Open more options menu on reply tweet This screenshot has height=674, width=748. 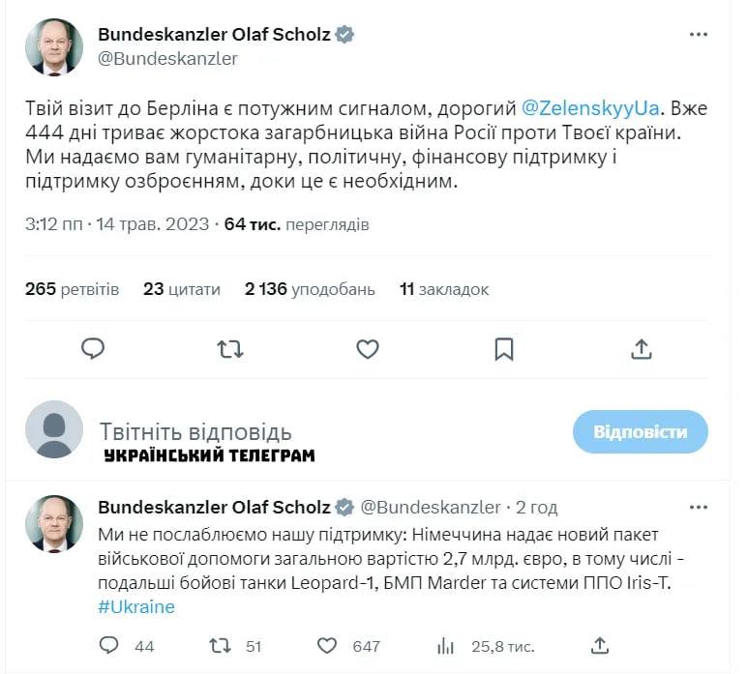click(699, 508)
